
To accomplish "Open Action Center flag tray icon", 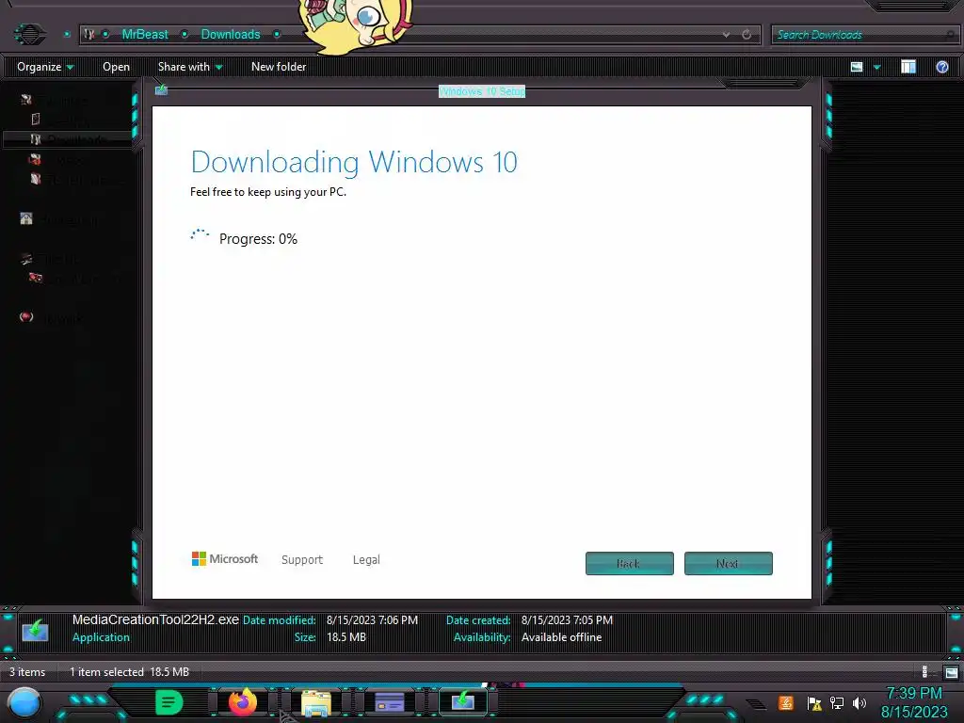I will [814, 703].
